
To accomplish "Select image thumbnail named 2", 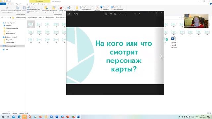I will (x=39, y=25).
